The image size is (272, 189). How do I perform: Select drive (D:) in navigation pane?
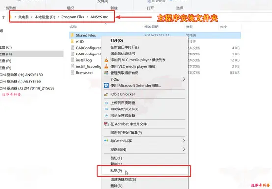point(6,54)
